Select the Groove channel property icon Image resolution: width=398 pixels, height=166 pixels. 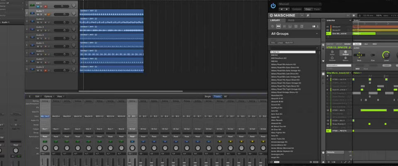tap(332, 59)
